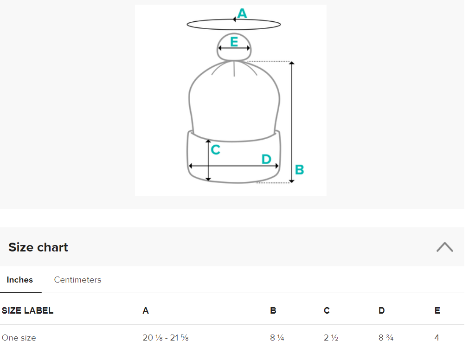Click the teal letter C on the cuff
This screenshot has height=354, width=475.
click(215, 150)
